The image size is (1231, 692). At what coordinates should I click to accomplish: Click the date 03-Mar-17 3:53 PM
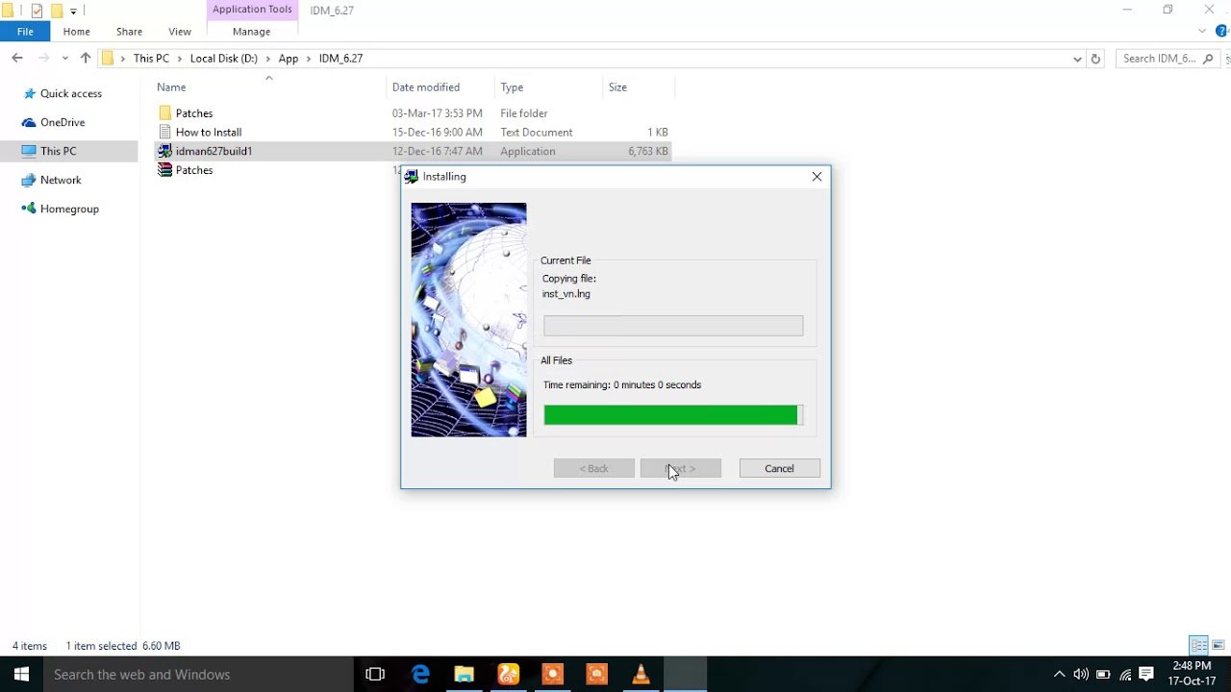point(437,113)
